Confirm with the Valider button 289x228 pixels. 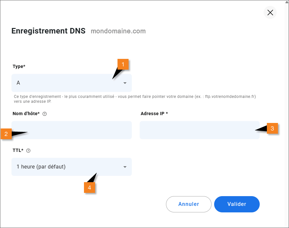coord(237,204)
